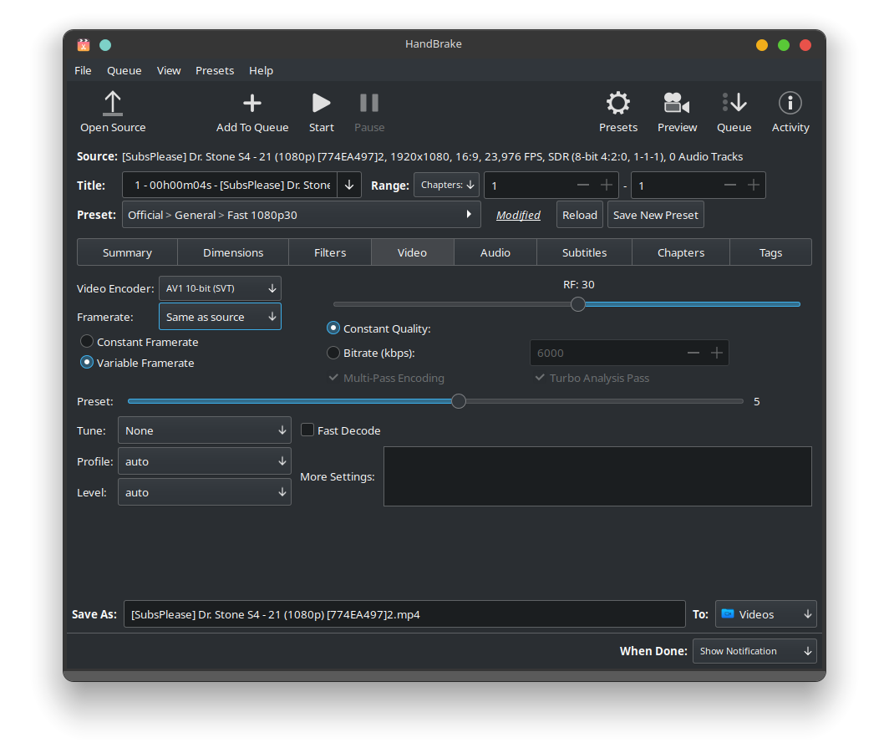Screen dimensions: 889x753
Task: Click the Reload preset button
Action: [580, 215]
